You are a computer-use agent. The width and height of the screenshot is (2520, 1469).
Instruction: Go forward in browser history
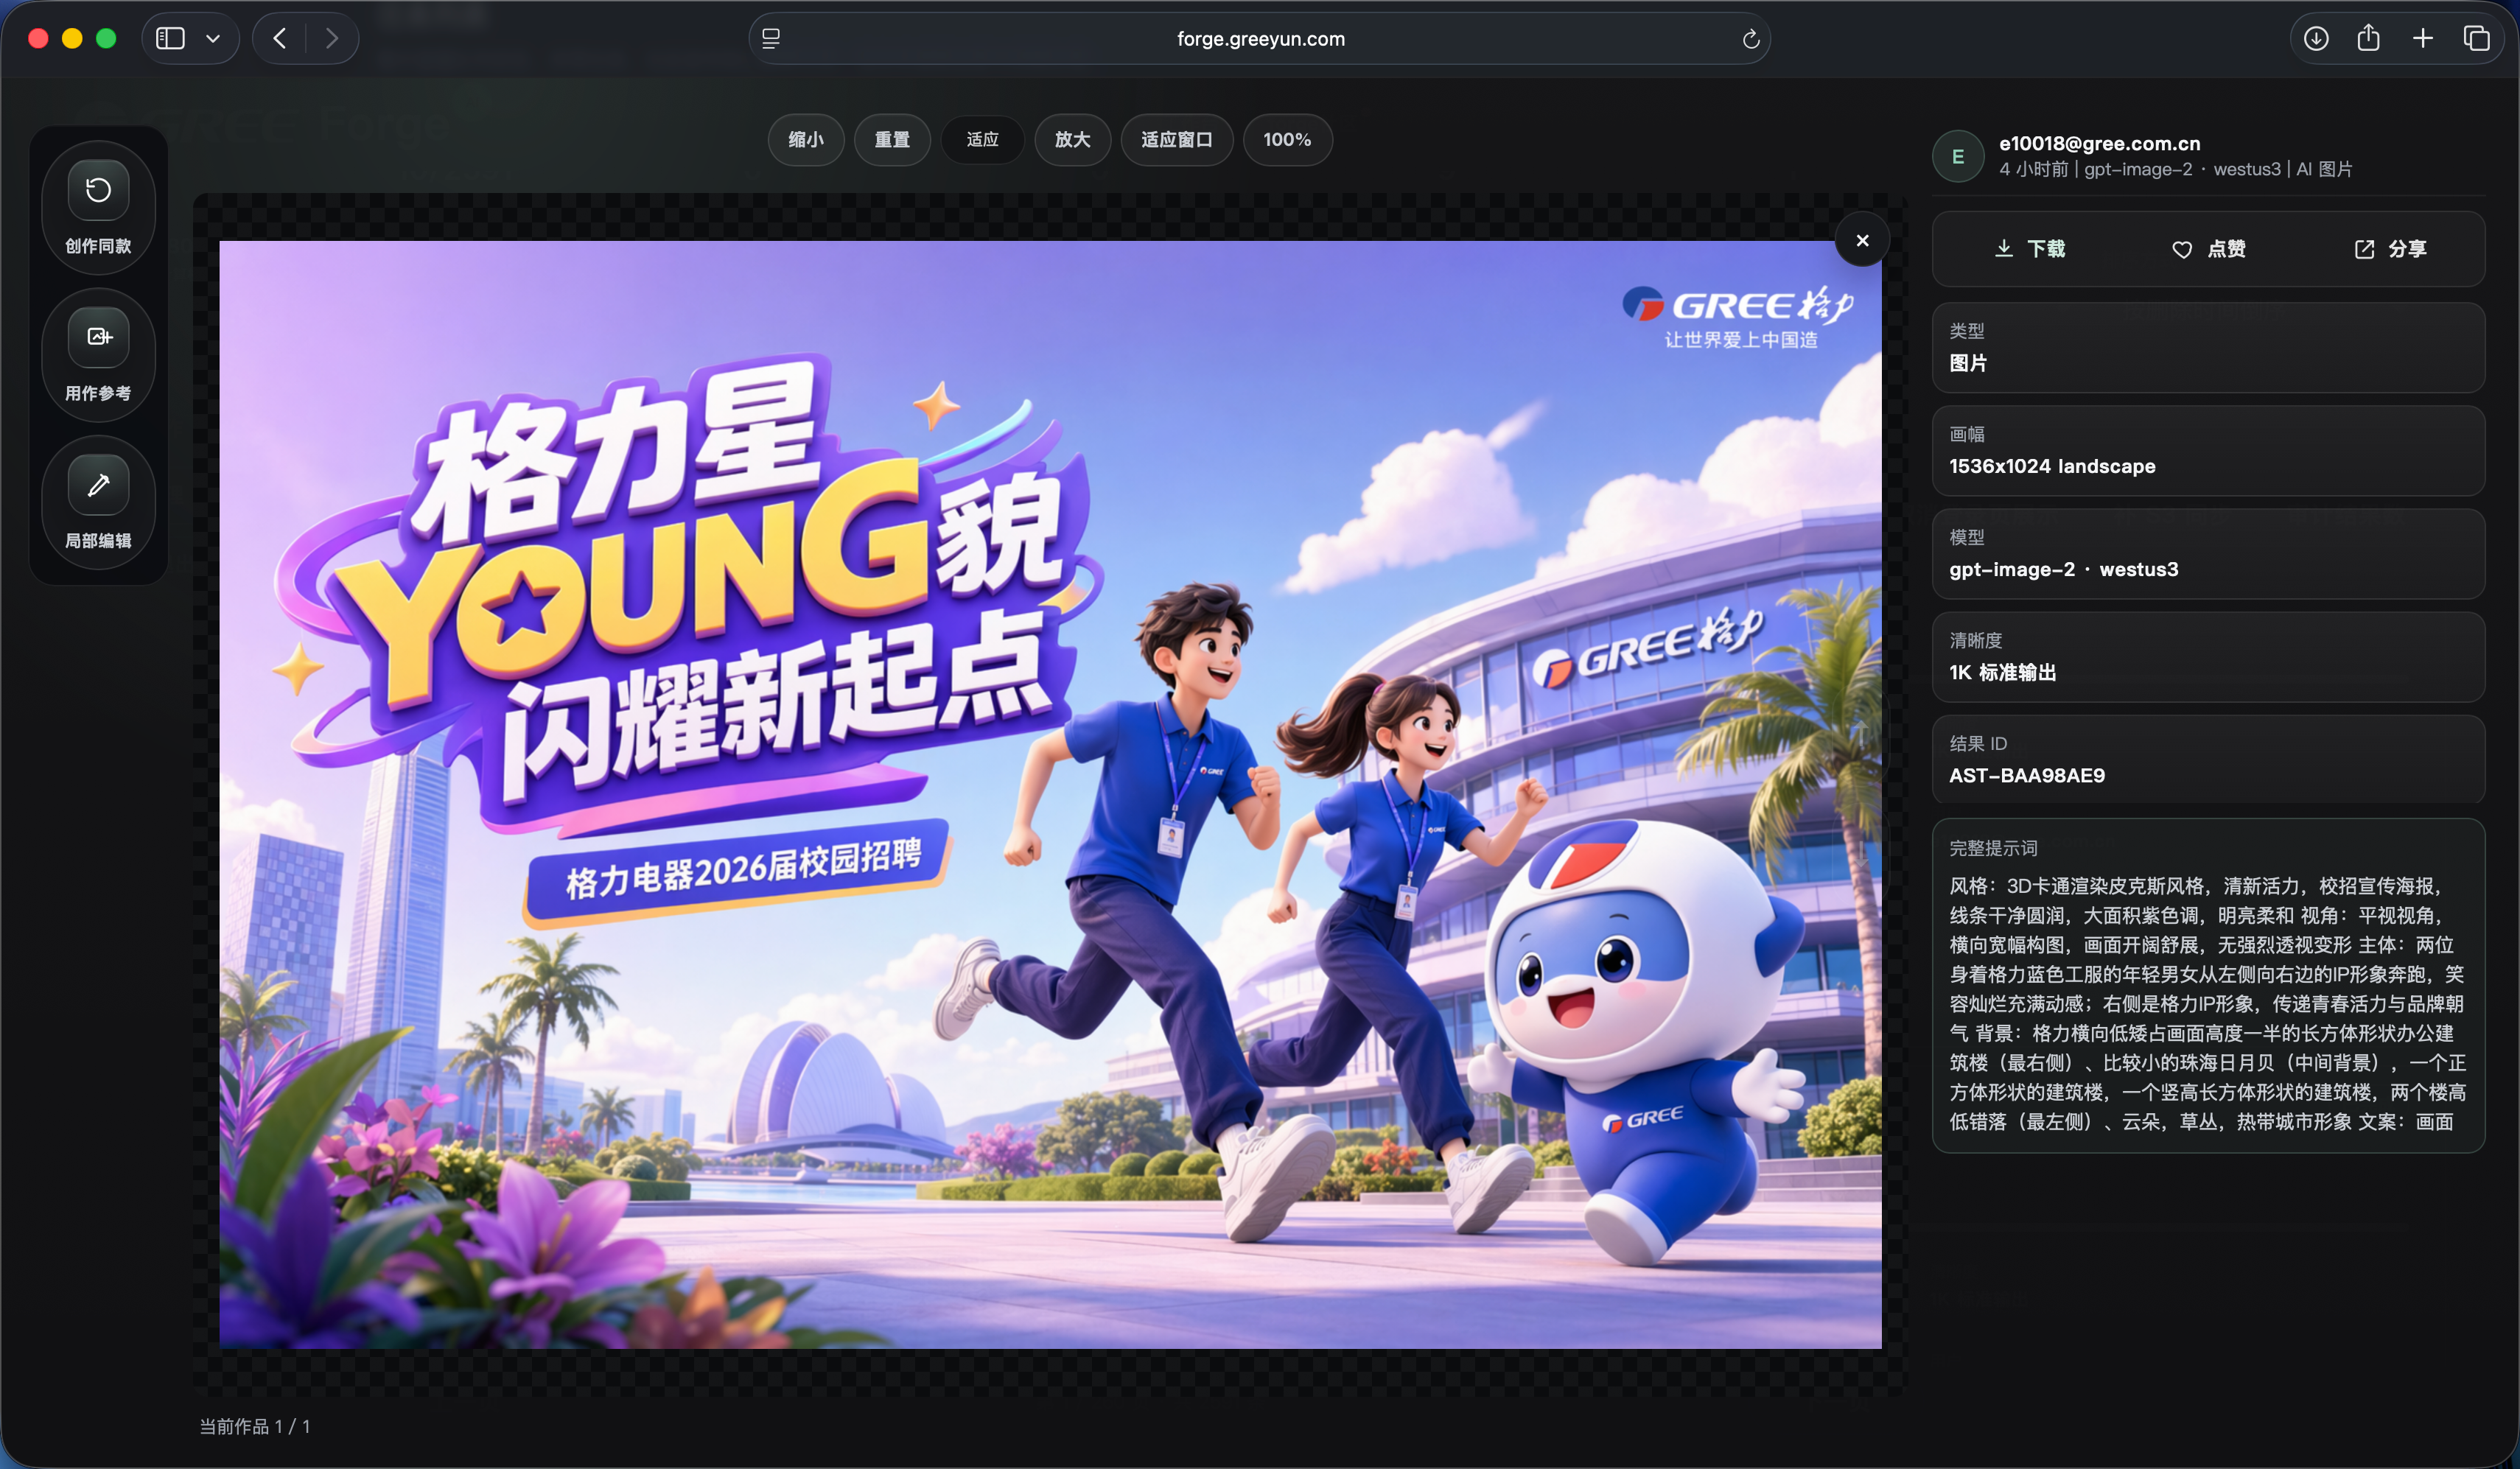[332, 39]
